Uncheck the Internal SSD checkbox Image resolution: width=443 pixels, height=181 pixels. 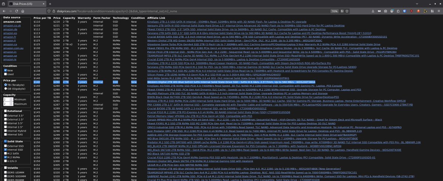pyautogui.click(x=6, y=149)
